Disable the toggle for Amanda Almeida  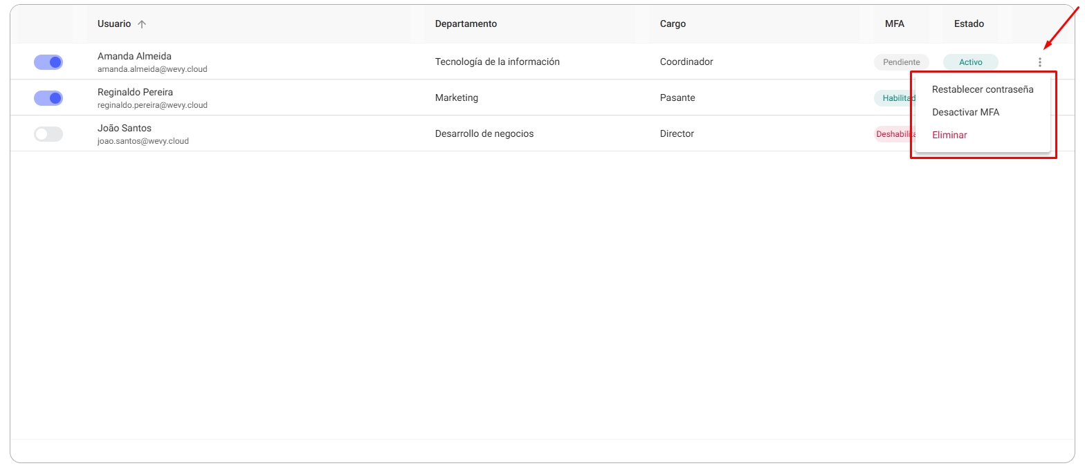click(48, 62)
